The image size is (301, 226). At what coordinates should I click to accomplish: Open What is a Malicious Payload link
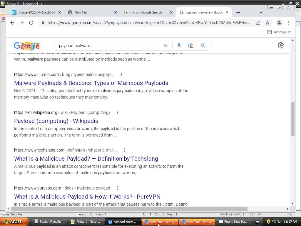tap(86, 159)
